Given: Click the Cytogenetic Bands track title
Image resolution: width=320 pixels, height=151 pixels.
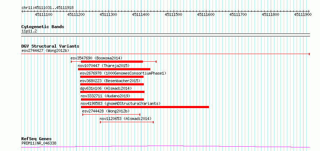Looking at the screenshot, I should (43, 27).
